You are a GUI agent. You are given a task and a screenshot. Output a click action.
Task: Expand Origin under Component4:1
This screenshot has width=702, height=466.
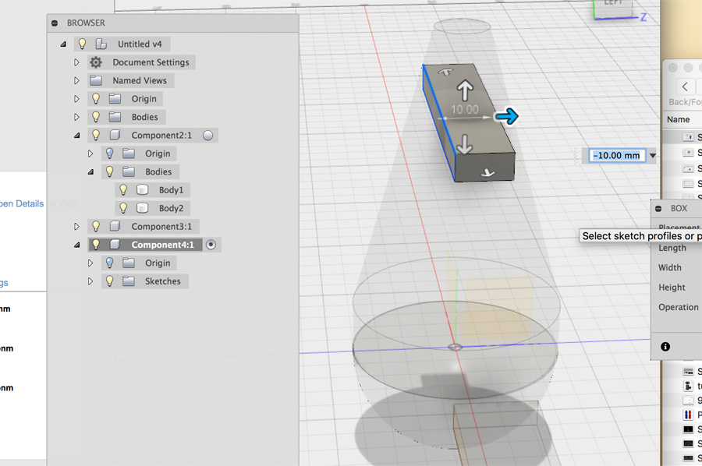[90, 263]
